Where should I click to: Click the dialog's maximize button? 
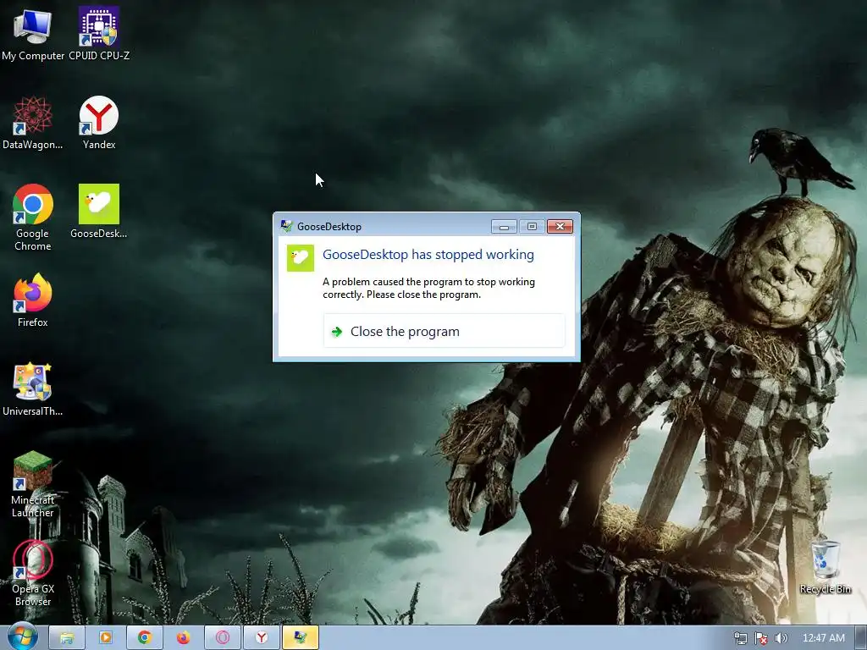coord(532,227)
